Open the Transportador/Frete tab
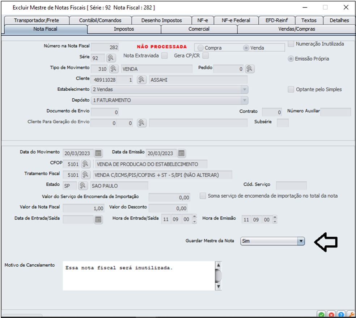The width and height of the screenshot is (356, 318). click(x=36, y=20)
